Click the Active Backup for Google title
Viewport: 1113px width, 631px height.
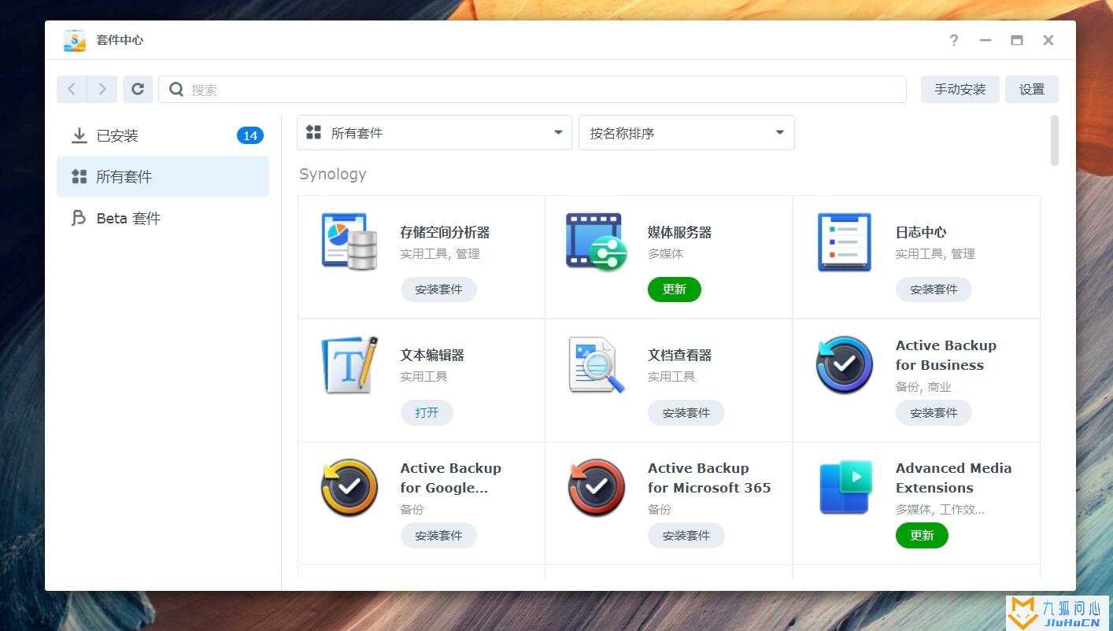pyautogui.click(x=450, y=478)
